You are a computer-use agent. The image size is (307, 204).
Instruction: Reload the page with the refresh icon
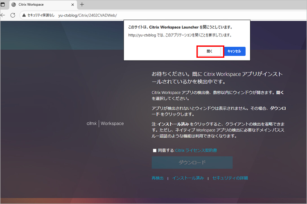click(x=13, y=15)
